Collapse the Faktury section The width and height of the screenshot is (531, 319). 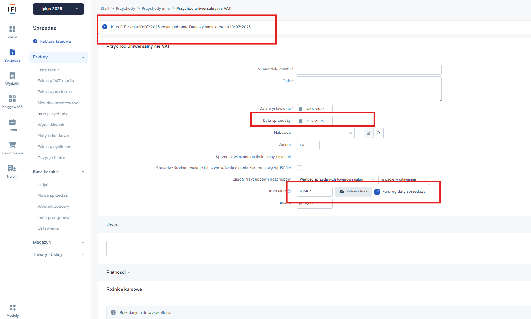[x=58, y=57]
